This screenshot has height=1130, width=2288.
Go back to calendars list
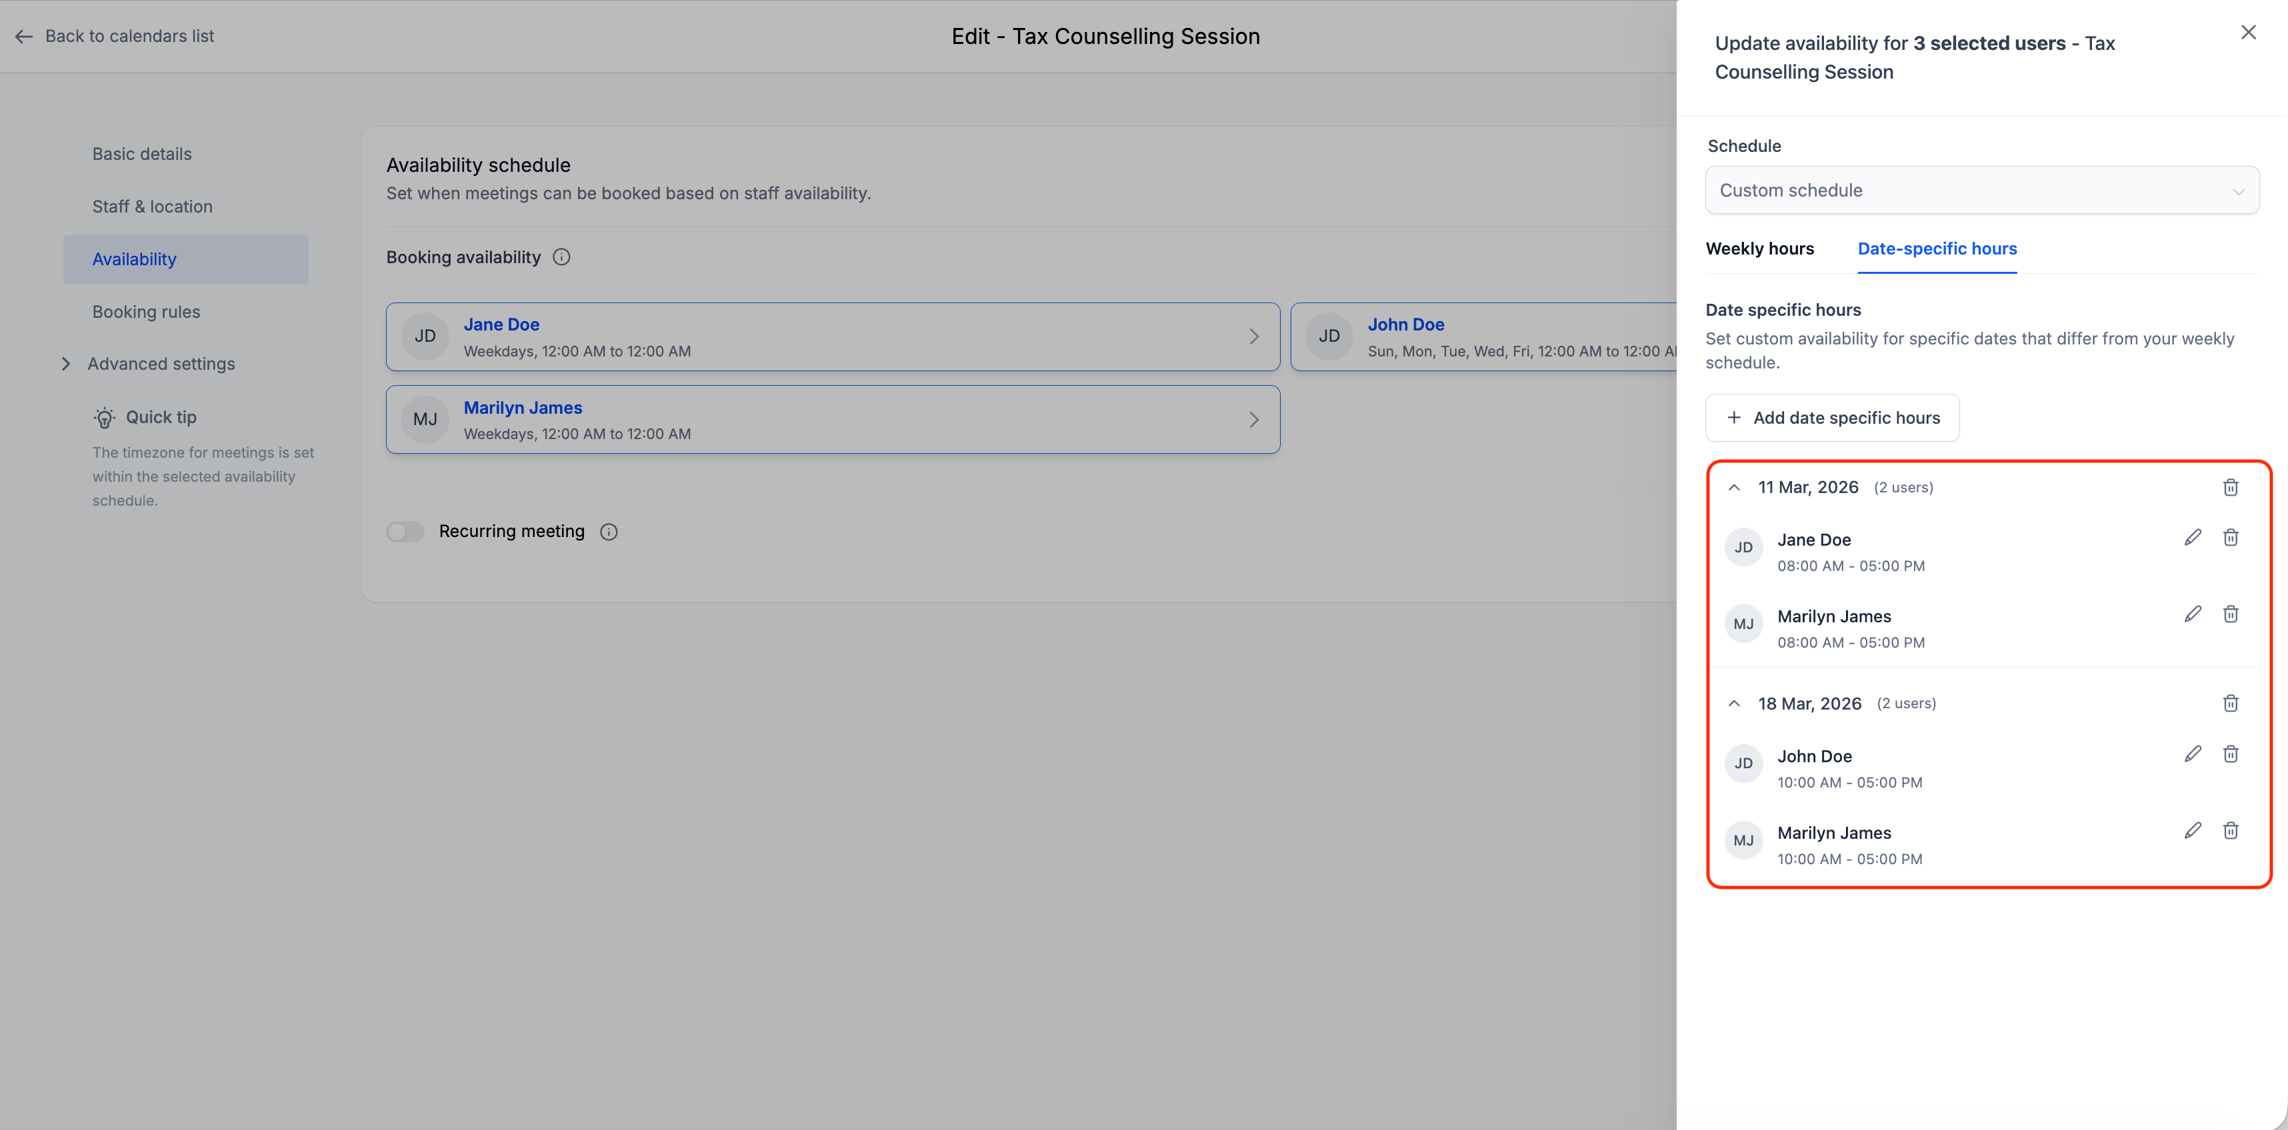pyautogui.click(x=115, y=37)
